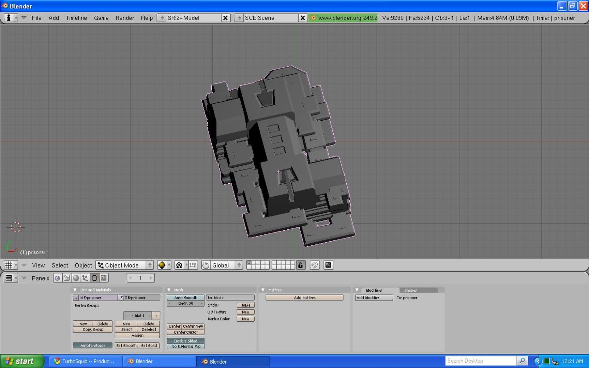Toggle lock layers to scene padlock

click(300, 265)
